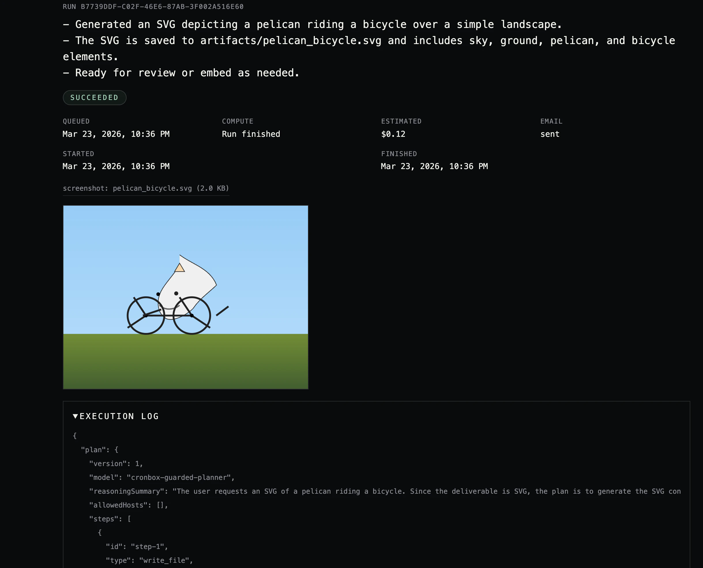Click the finished timestamp value

tap(434, 166)
